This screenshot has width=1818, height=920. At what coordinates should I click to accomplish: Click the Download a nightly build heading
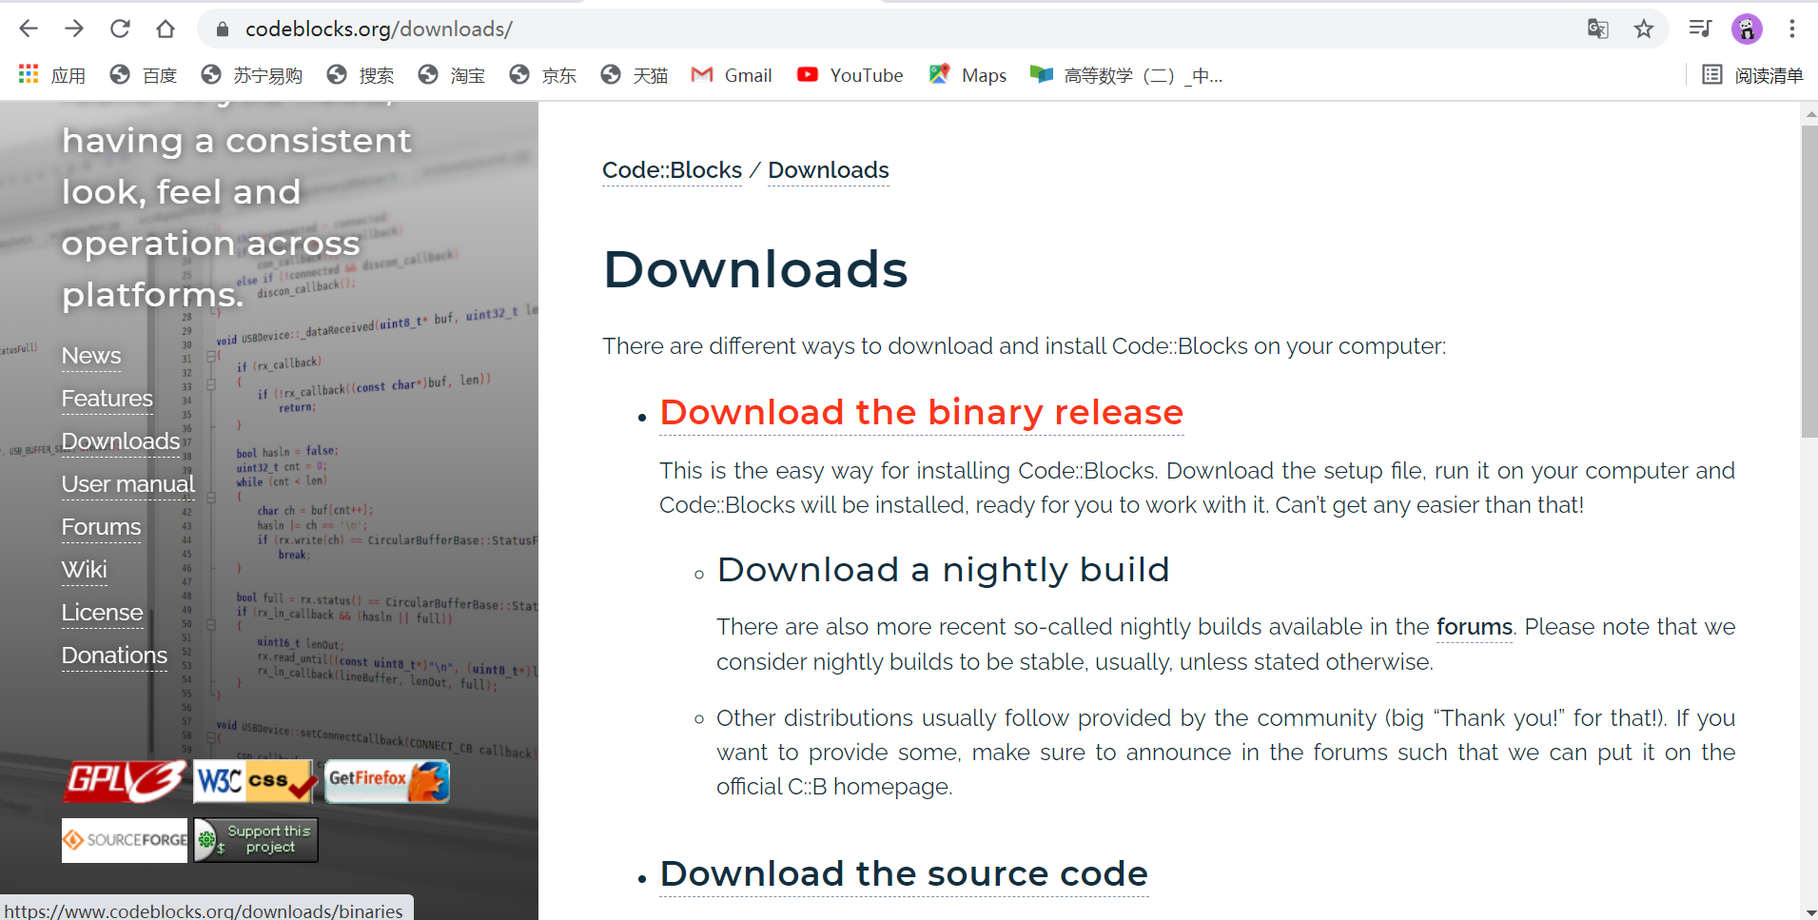point(943,570)
